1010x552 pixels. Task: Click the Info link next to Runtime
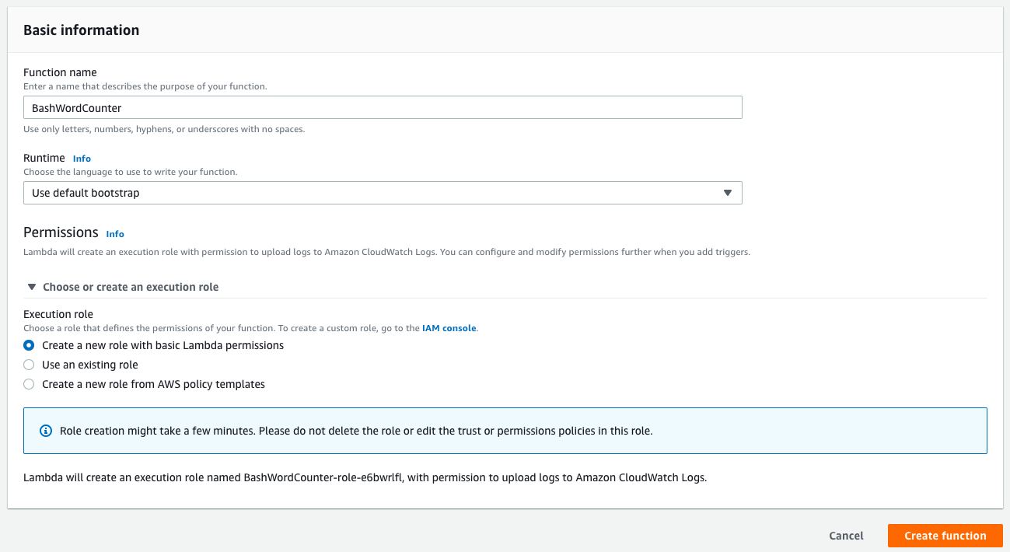(82, 158)
